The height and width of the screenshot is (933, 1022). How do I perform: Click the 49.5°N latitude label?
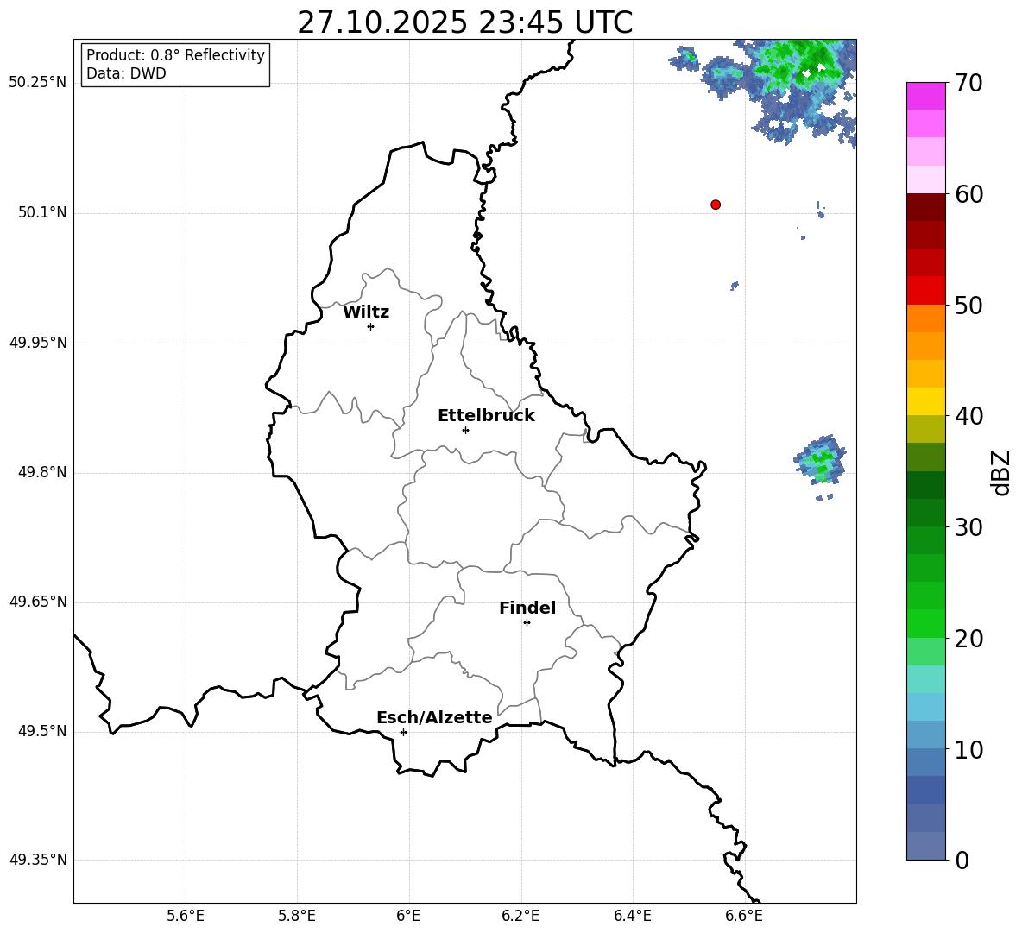(x=42, y=731)
